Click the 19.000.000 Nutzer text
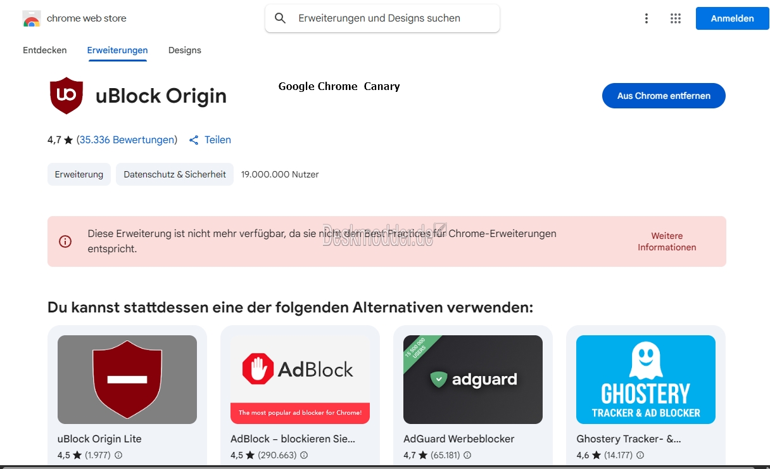Screen dimensions: 770x469 point(280,174)
